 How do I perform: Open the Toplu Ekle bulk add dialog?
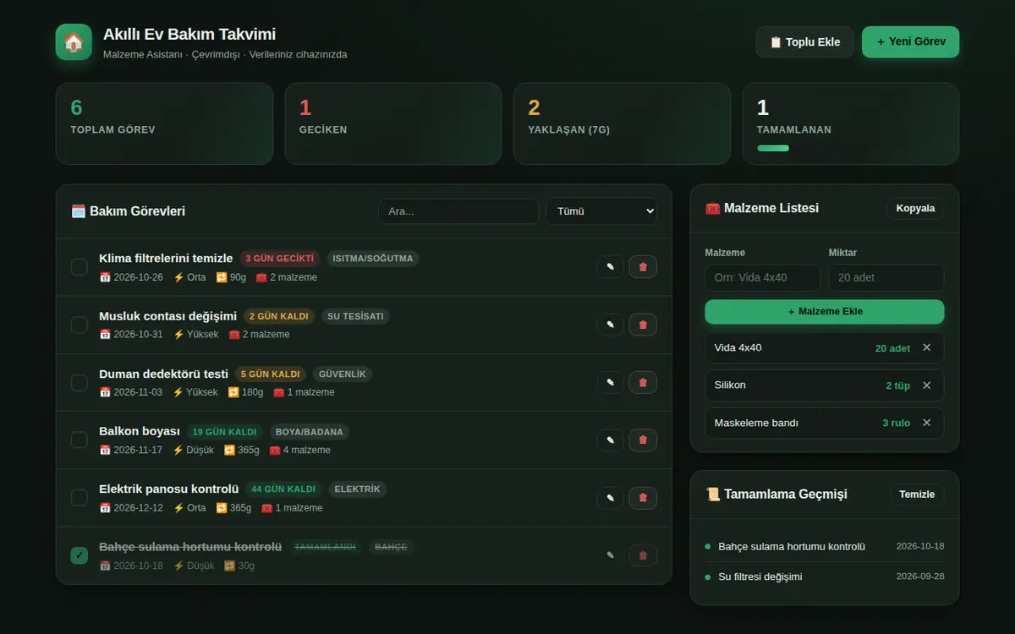804,42
